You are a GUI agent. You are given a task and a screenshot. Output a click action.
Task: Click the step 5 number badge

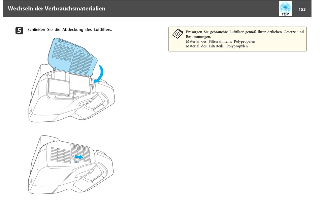(x=19, y=30)
